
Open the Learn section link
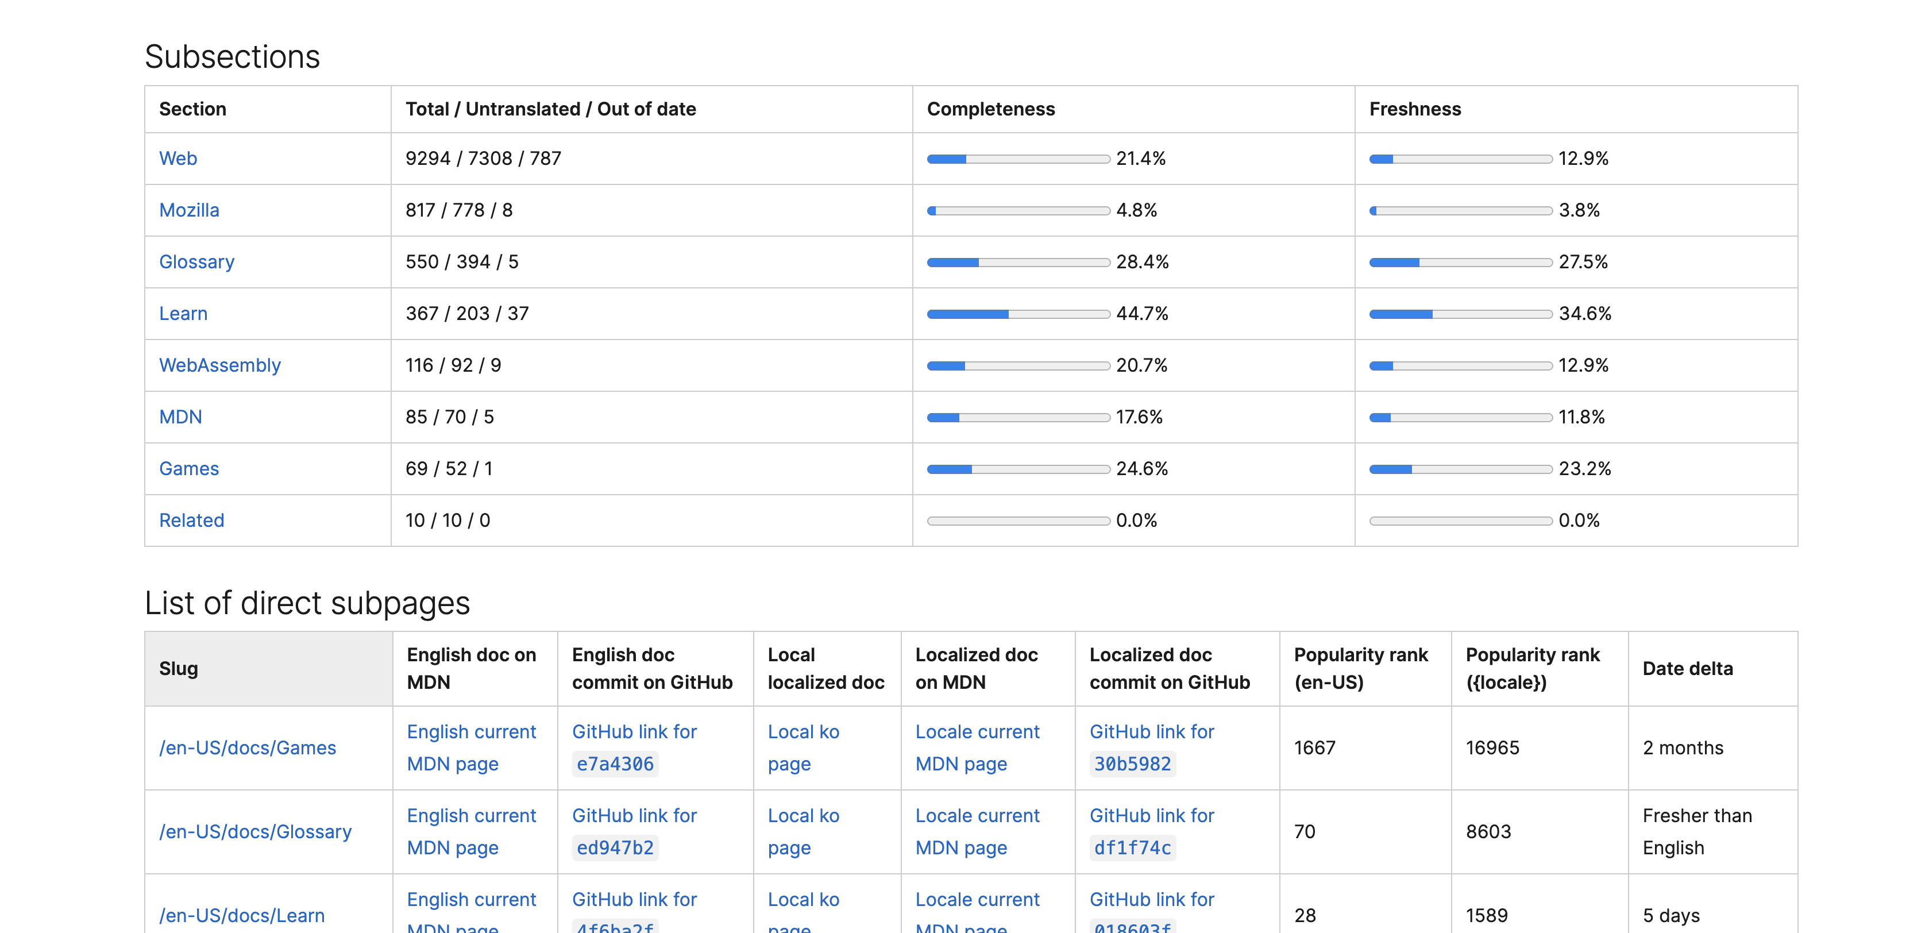[x=183, y=314]
